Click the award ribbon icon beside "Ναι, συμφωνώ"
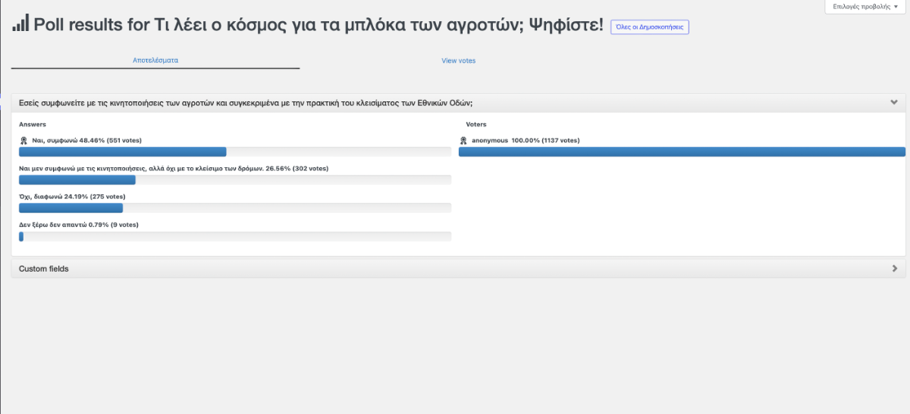Image resolution: width=910 pixels, height=414 pixels. pos(24,141)
